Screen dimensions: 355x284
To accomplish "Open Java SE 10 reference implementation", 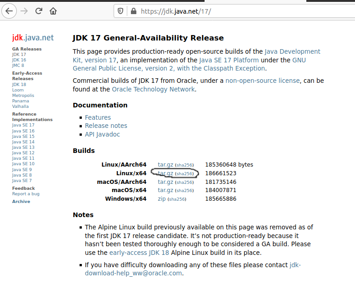I will (x=23, y=164).
